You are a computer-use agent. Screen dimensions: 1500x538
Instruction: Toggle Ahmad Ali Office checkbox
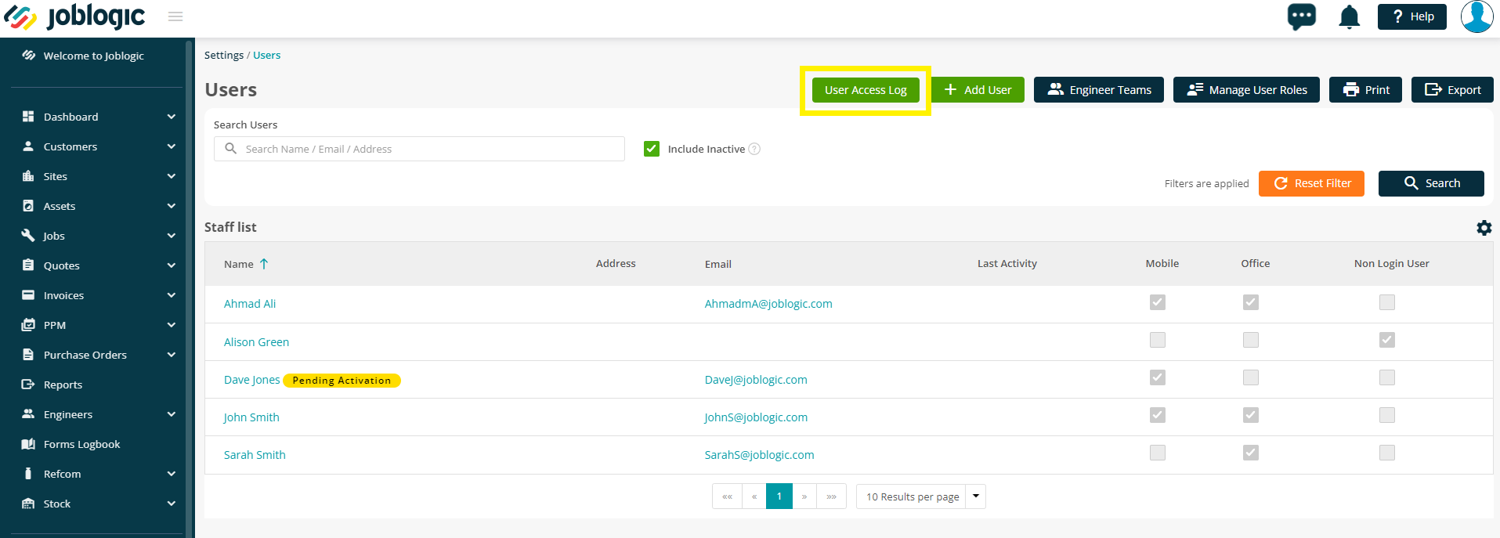pos(1251,302)
